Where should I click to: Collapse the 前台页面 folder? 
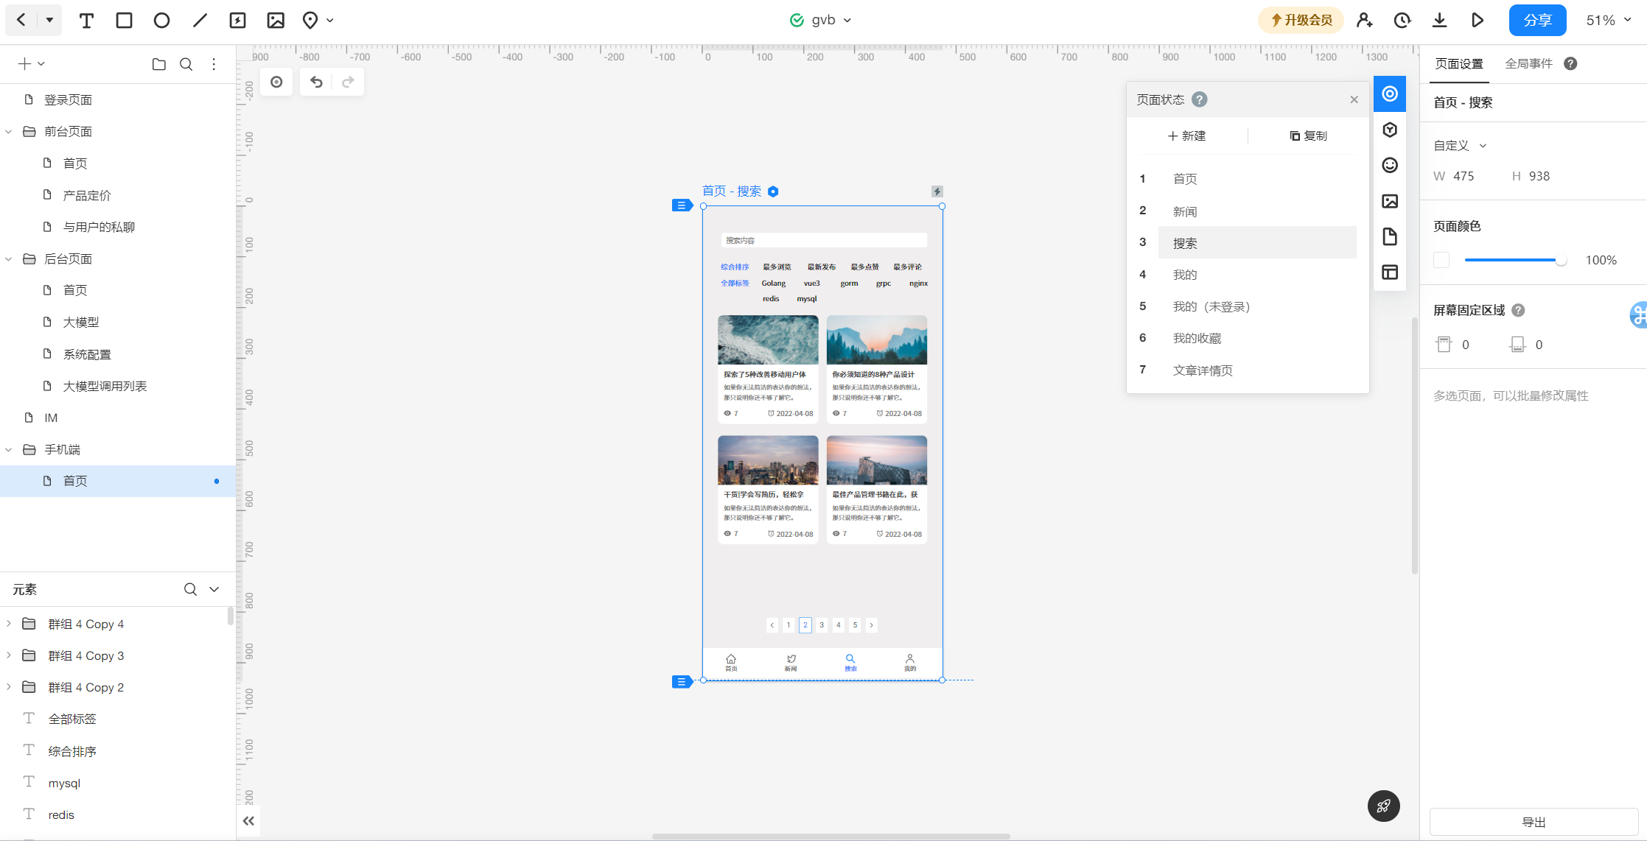coord(9,132)
